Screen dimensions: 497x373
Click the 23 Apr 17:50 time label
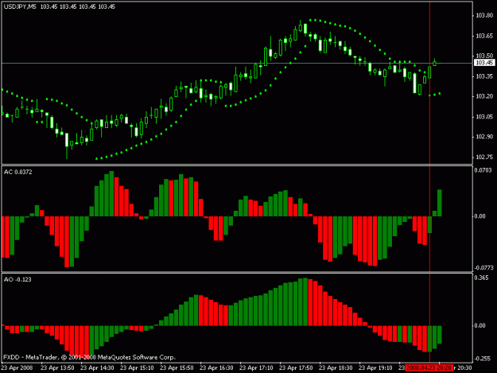[x=296, y=368]
